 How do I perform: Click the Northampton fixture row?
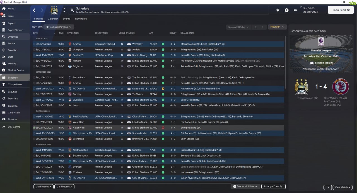tap(158, 150)
